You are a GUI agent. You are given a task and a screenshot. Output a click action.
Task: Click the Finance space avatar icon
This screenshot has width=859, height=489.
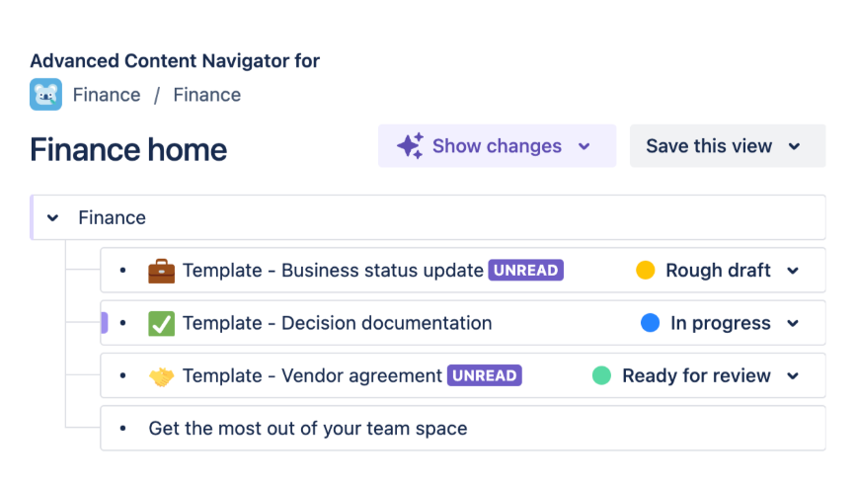(45, 95)
